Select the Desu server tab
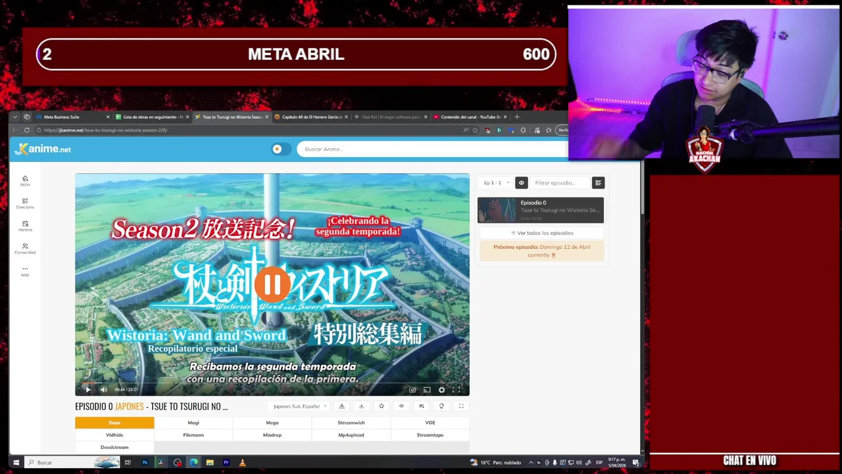This screenshot has width=842, height=474. 114,423
